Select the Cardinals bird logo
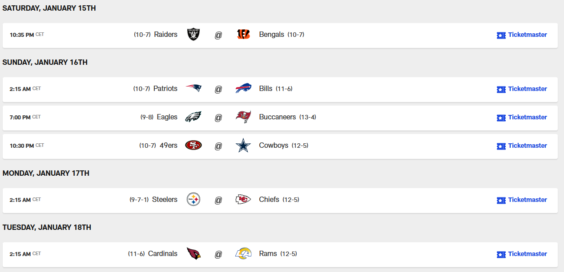 pyautogui.click(x=193, y=254)
